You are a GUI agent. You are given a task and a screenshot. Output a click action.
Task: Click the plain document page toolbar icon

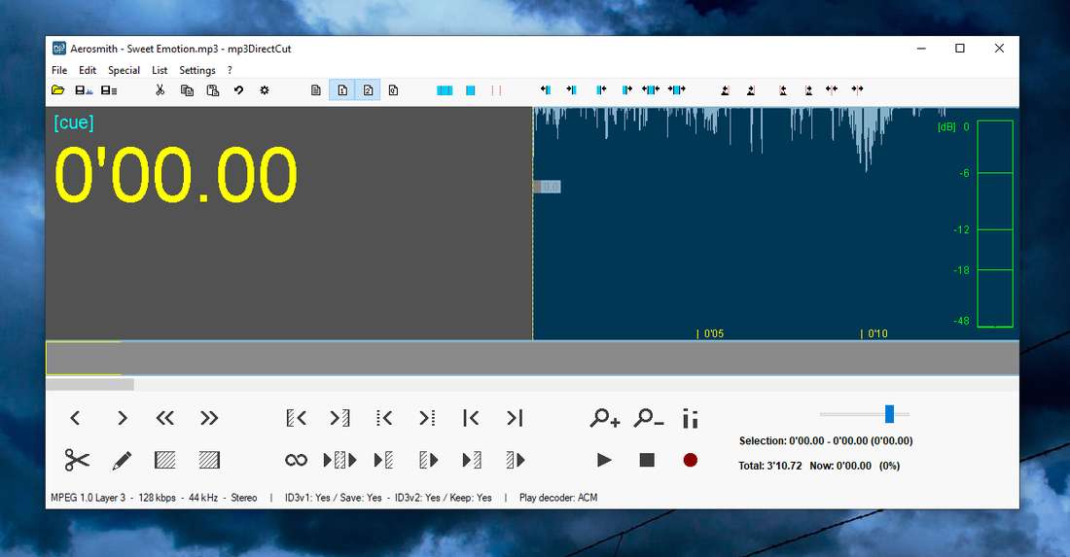click(x=315, y=90)
